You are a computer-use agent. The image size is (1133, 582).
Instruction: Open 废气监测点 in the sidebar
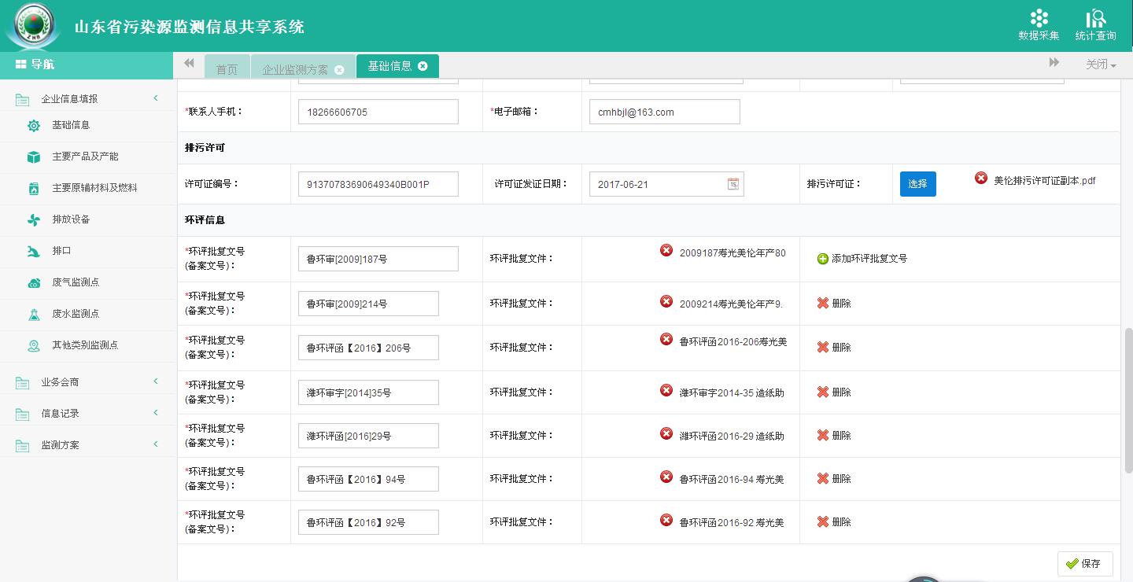(76, 282)
